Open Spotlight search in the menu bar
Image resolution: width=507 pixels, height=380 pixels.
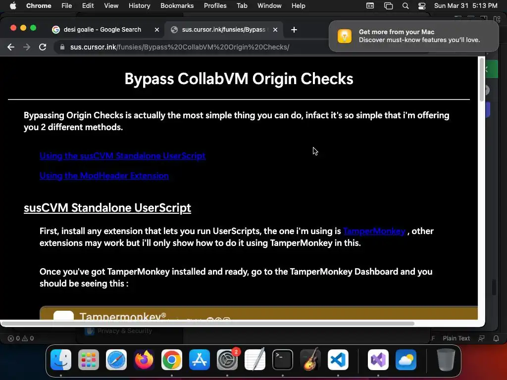(x=406, y=6)
